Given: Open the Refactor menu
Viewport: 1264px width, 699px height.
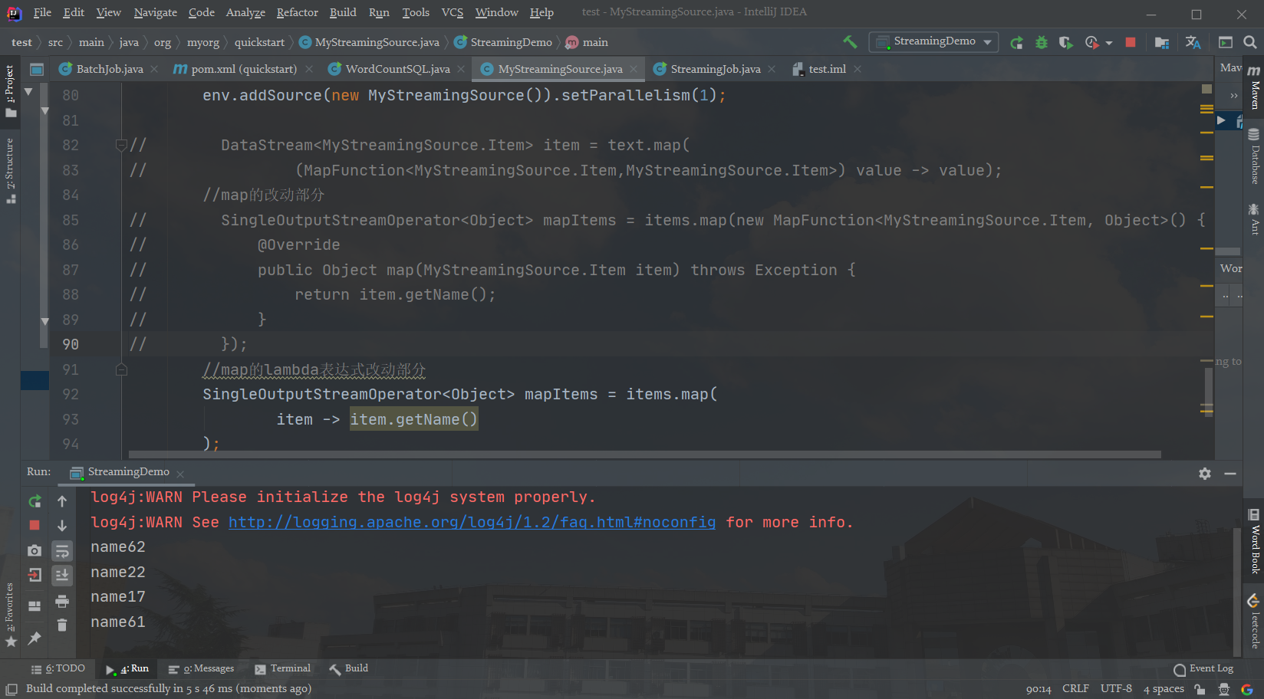Looking at the screenshot, I should pos(297,12).
